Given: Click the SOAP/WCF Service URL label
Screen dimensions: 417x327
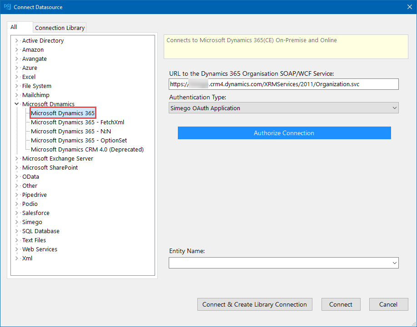Looking at the screenshot, I should click(x=251, y=74).
